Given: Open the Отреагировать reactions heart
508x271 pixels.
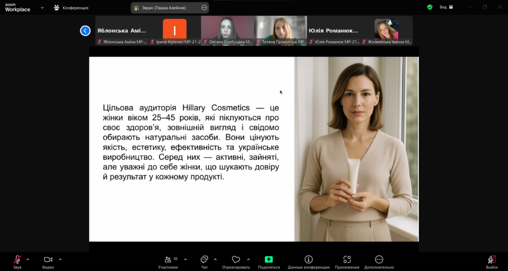Looking at the screenshot, I should point(236,262).
